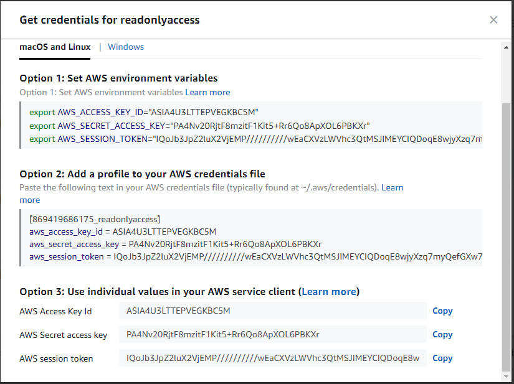Click the dialog title Get credentials for readonlyaccess
This screenshot has width=514, height=384.
110,20
